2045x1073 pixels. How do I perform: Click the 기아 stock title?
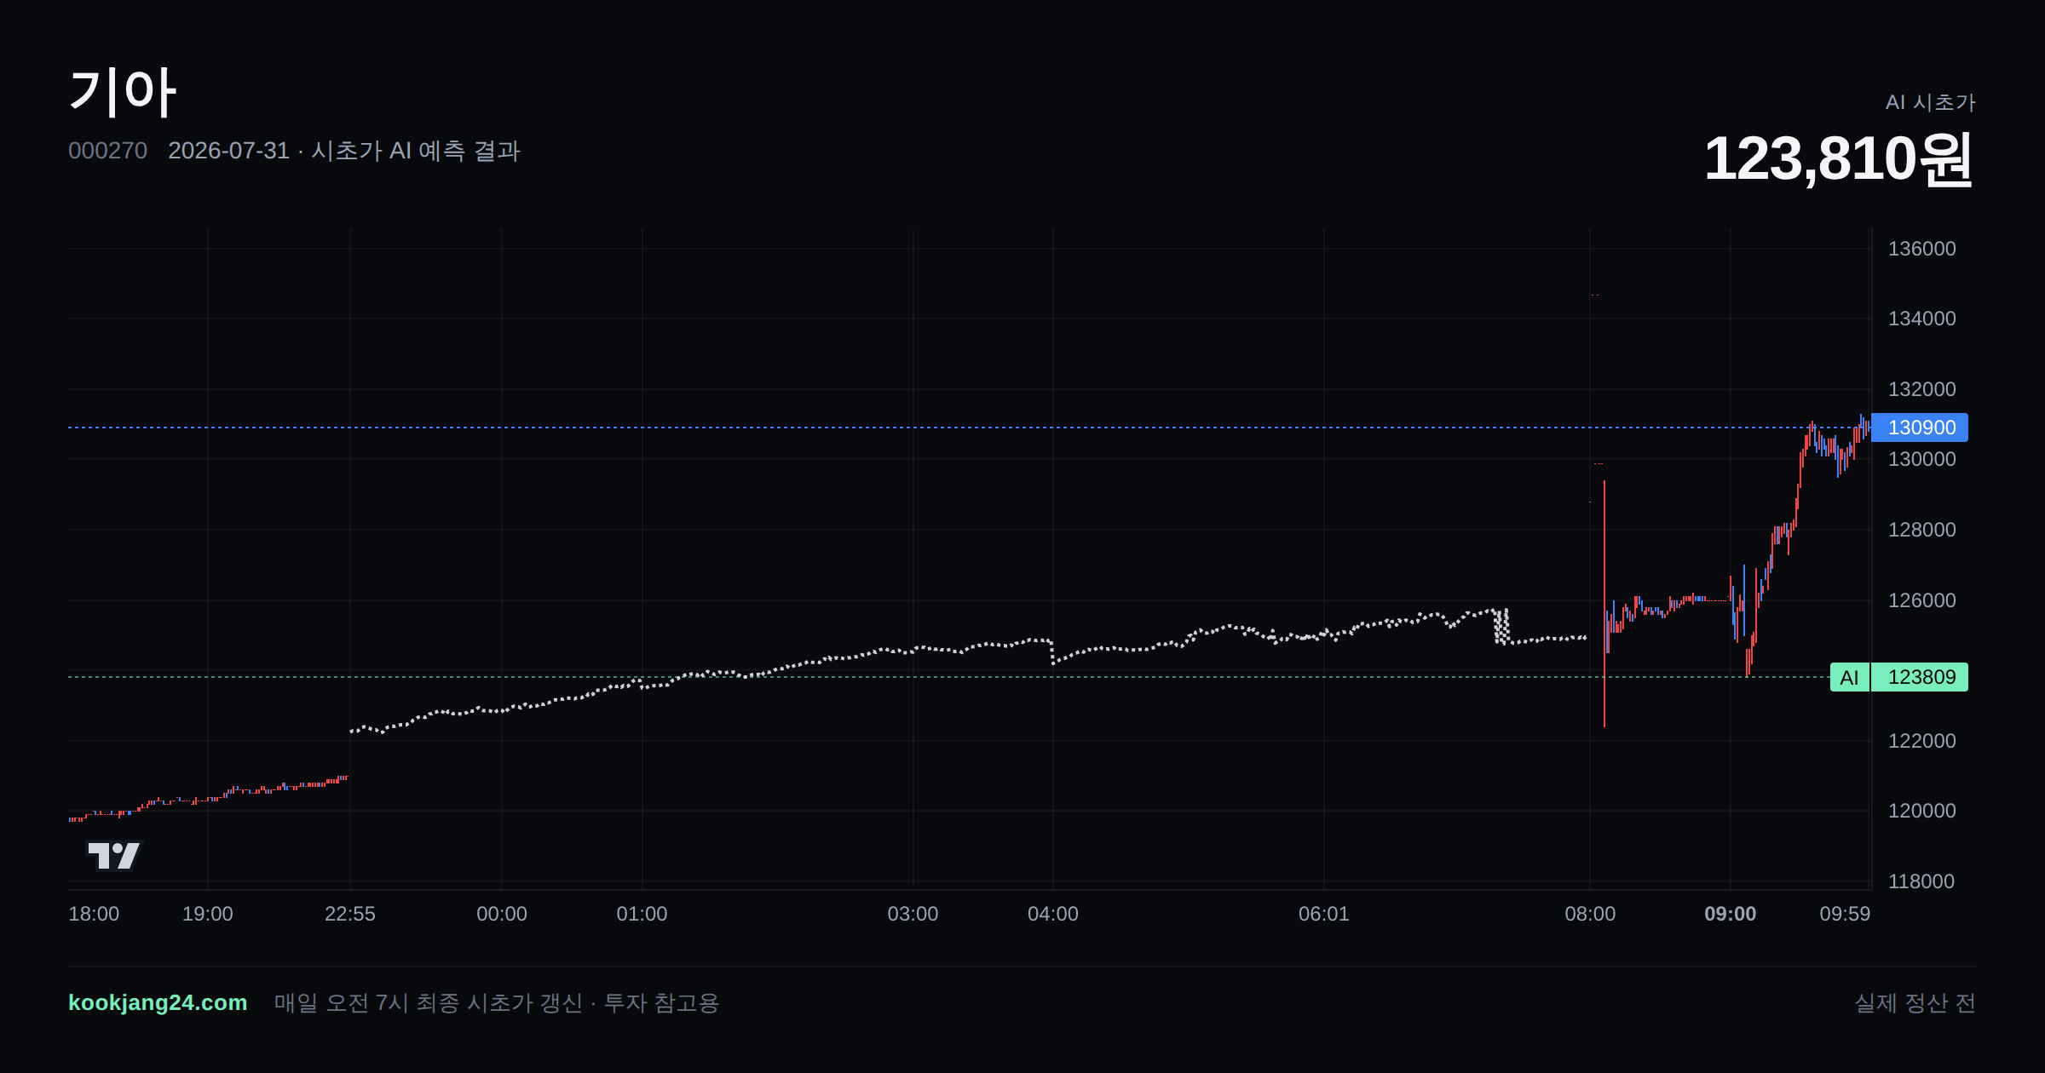click(x=123, y=92)
